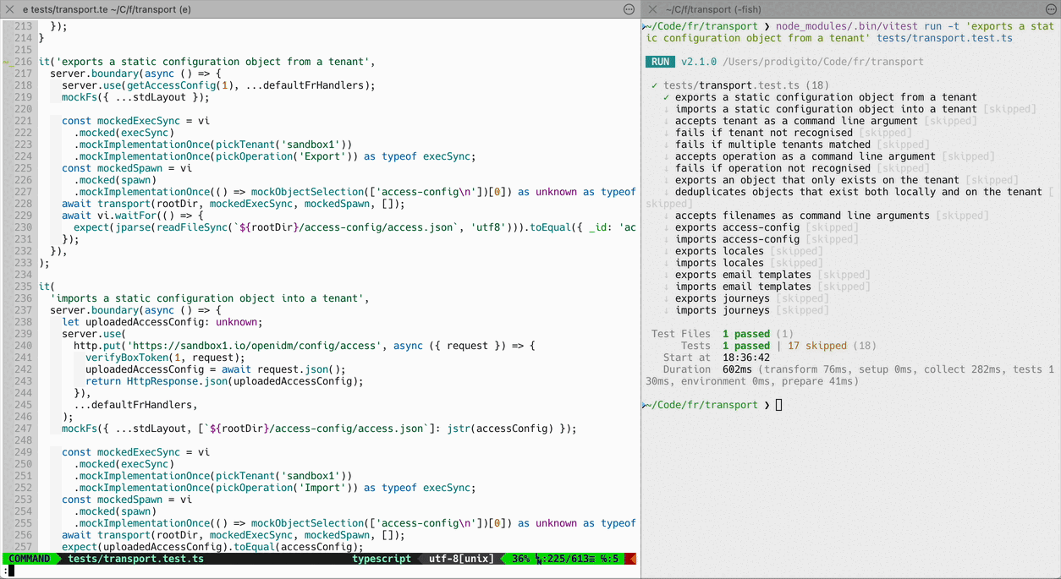Click the 'exports locales' skipped test

coord(719,251)
